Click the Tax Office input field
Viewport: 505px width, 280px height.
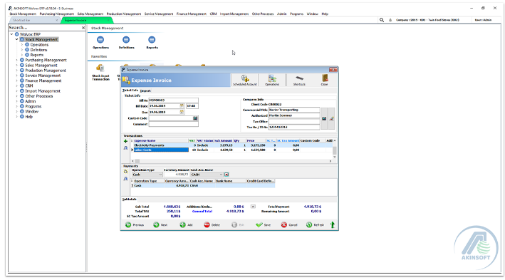click(x=294, y=121)
